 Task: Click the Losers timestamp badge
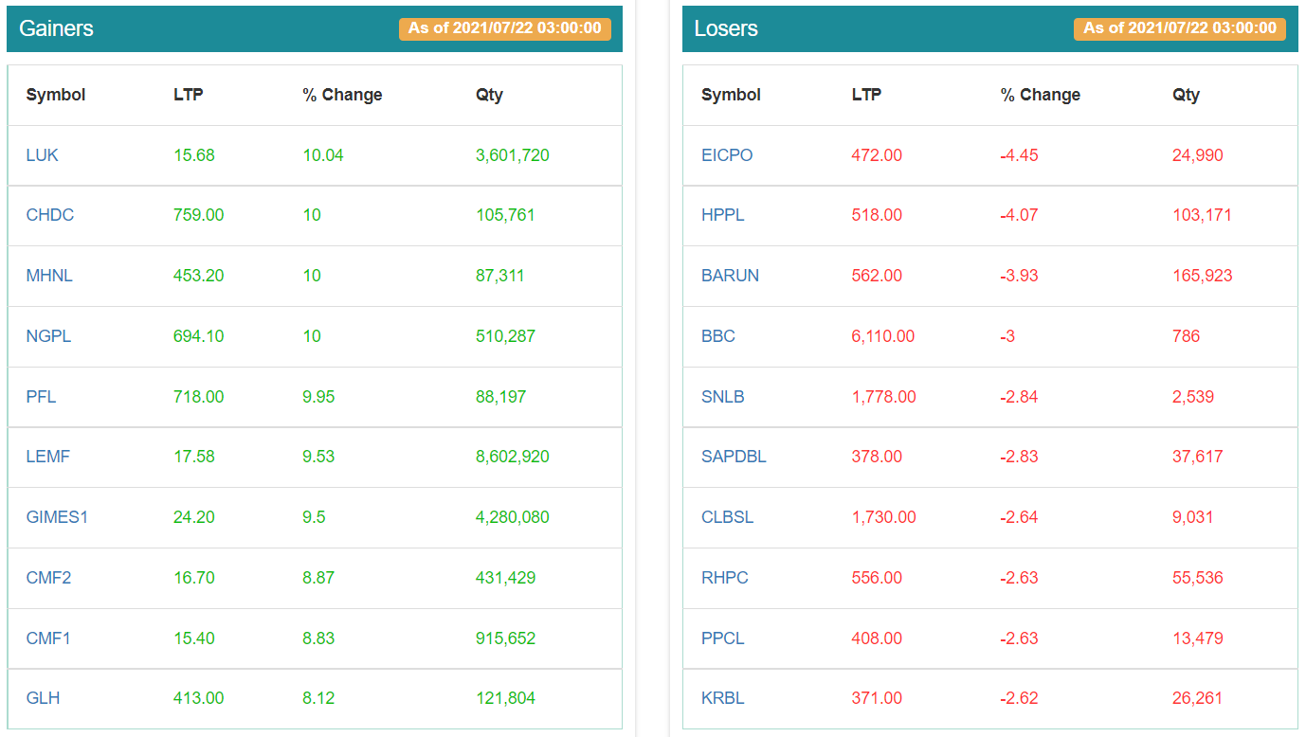[x=1179, y=28]
